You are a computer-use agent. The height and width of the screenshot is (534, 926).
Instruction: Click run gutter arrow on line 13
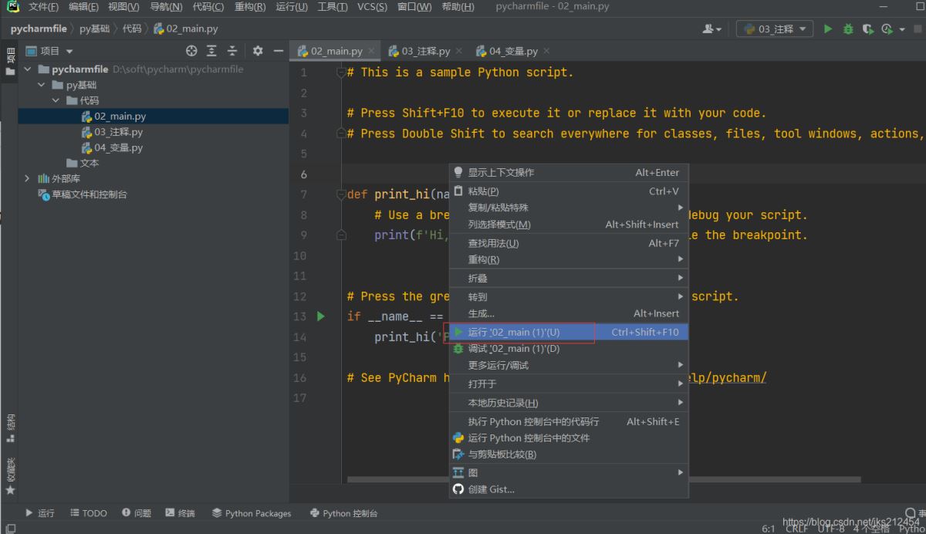[x=321, y=316]
